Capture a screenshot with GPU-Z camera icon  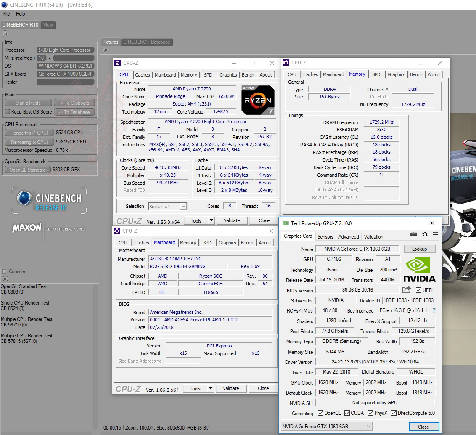click(x=414, y=234)
